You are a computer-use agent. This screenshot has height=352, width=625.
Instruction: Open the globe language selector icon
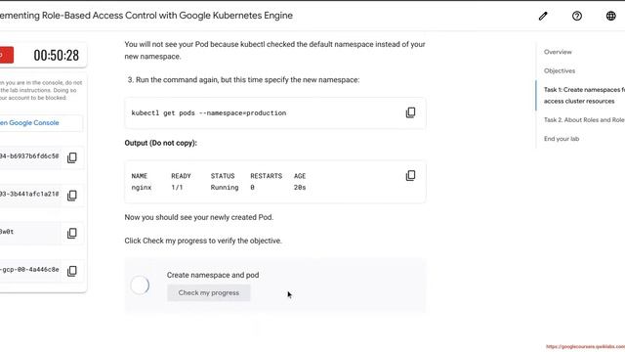(x=610, y=16)
